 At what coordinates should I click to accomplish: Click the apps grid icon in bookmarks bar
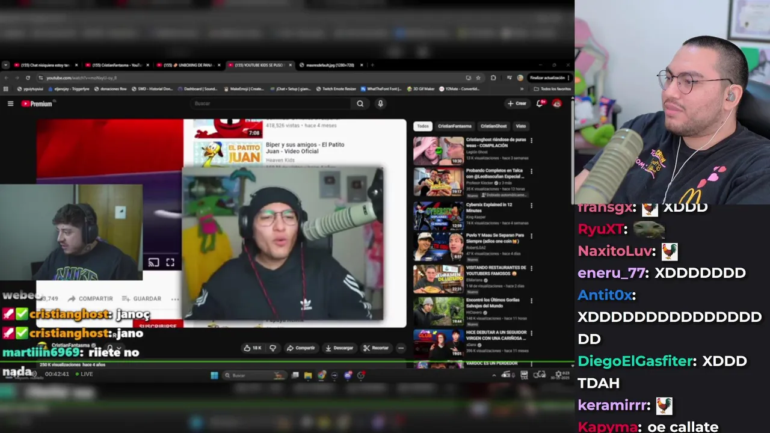(x=6, y=88)
